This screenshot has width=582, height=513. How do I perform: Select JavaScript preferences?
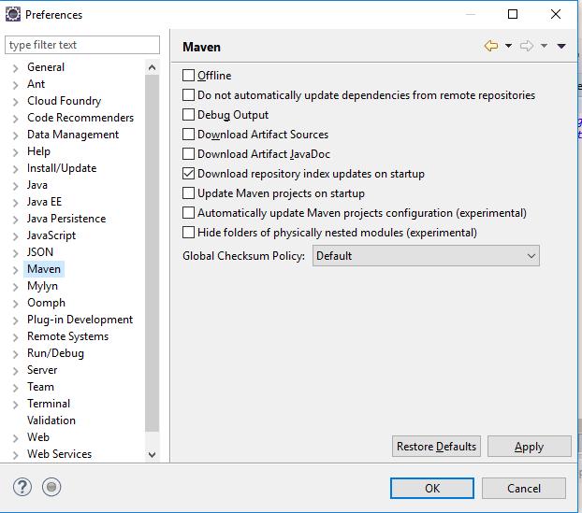click(x=51, y=235)
